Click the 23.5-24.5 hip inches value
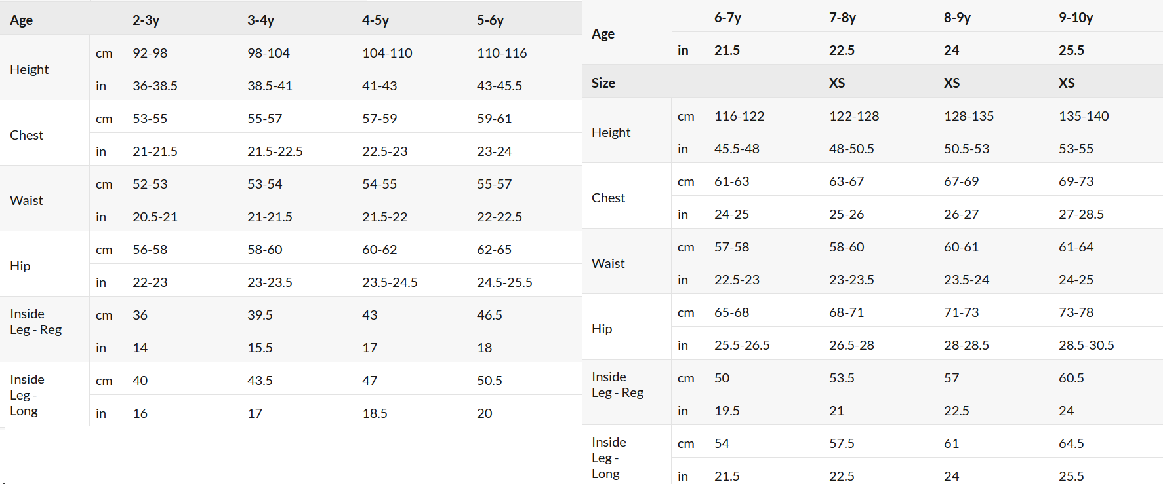1163x484 pixels. click(x=390, y=282)
